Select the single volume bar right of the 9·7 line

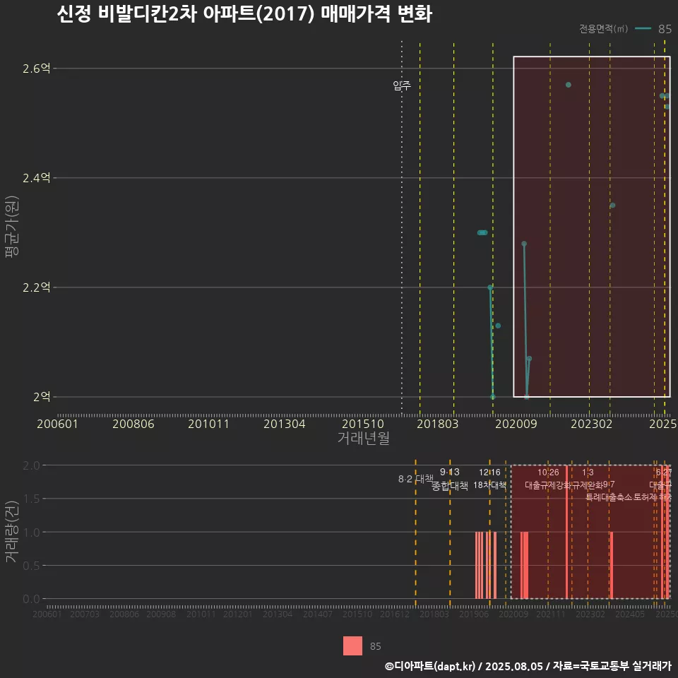612,565
